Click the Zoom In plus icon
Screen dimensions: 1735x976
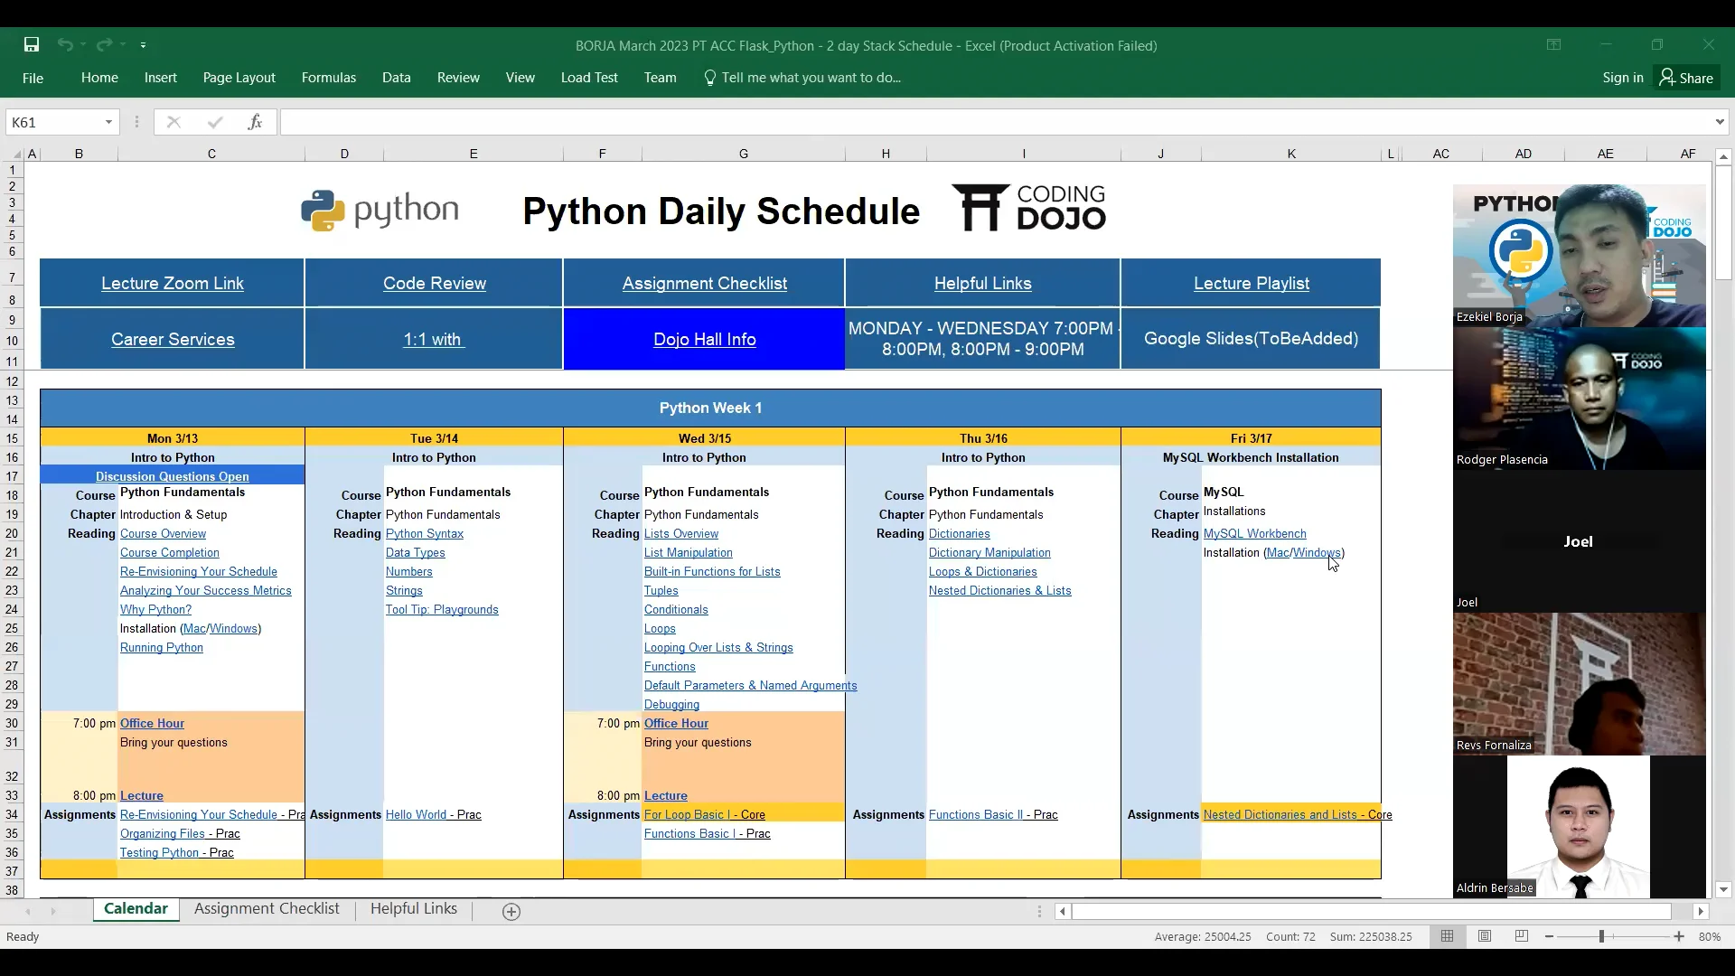click(1679, 936)
